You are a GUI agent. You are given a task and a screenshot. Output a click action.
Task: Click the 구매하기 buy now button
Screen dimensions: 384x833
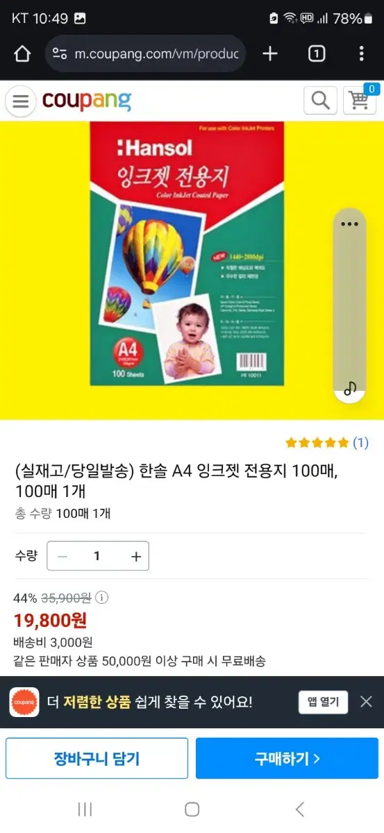tap(287, 758)
